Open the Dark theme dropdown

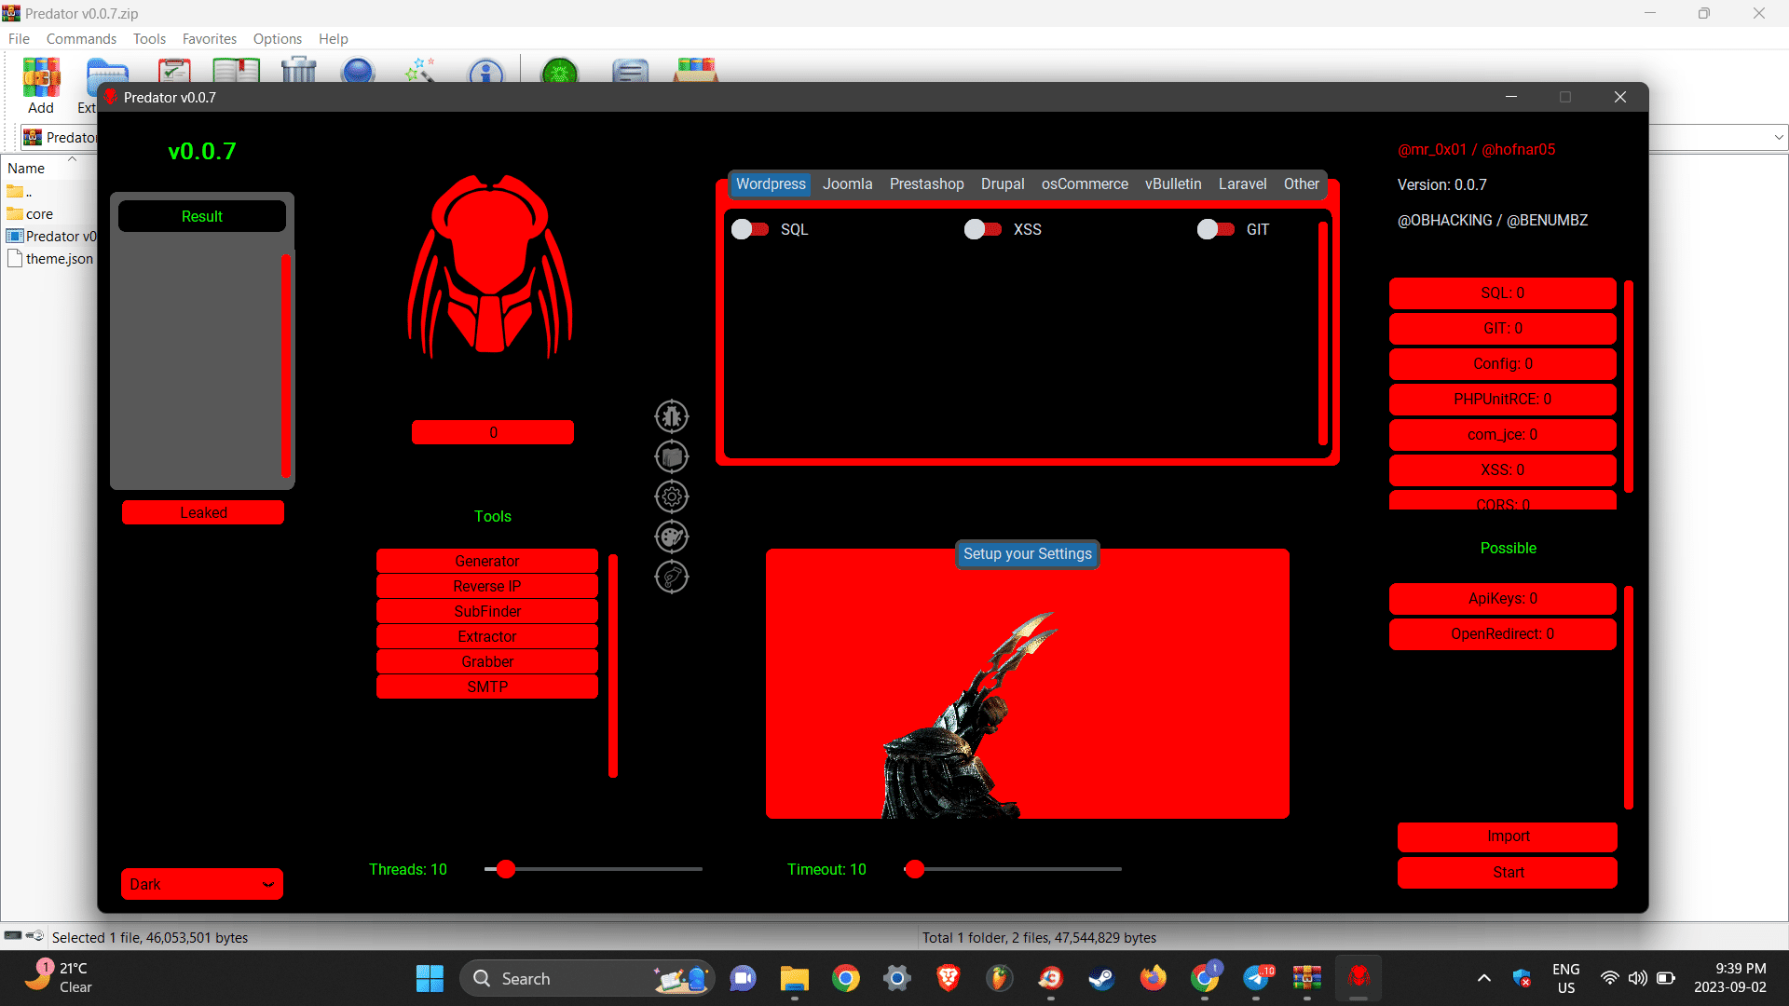tap(201, 883)
